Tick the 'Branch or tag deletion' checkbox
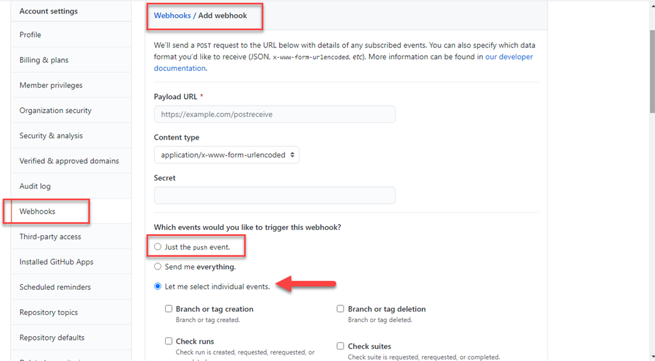Screen dimensions: 655x361 click(341, 309)
